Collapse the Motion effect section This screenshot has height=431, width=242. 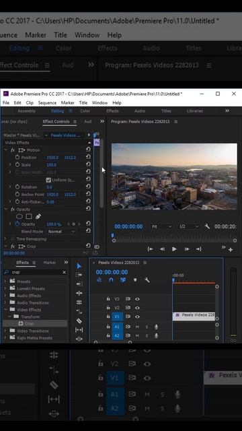[x=5, y=150]
